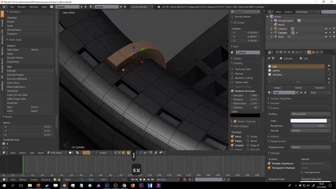
Task: Open the Render menu
Action: (x=22, y=7)
